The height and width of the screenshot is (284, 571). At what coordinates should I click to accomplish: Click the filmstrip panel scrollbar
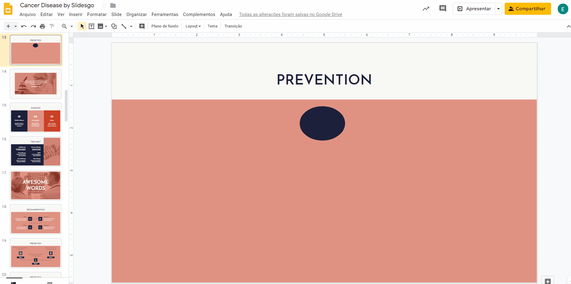click(x=66, y=106)
